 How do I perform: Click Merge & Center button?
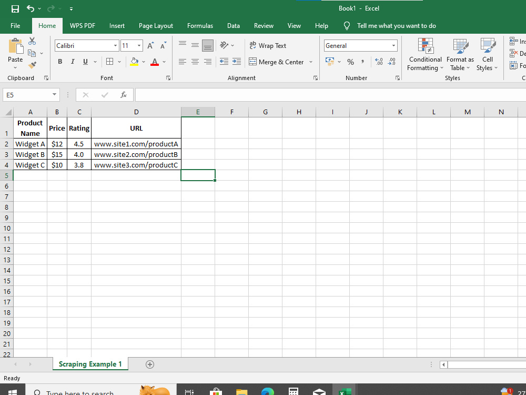pos(277,62)
